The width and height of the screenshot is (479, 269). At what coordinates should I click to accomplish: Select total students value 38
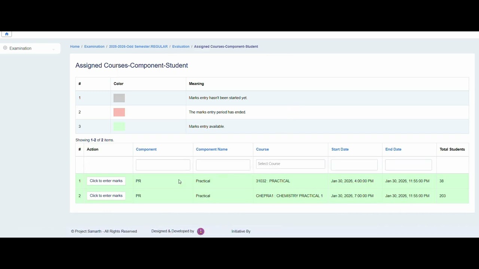(442, 181)
